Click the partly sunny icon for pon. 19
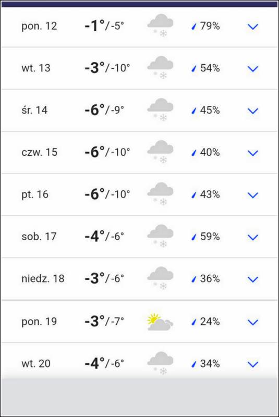This screenshot has width=279, height=417. (x=160, y=322)
